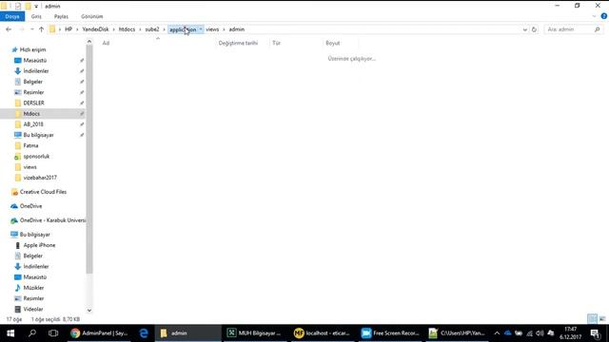This screenshot has width=609, height=342.
Task: Open Task View on the taskbar
Action: coord(53,333)
